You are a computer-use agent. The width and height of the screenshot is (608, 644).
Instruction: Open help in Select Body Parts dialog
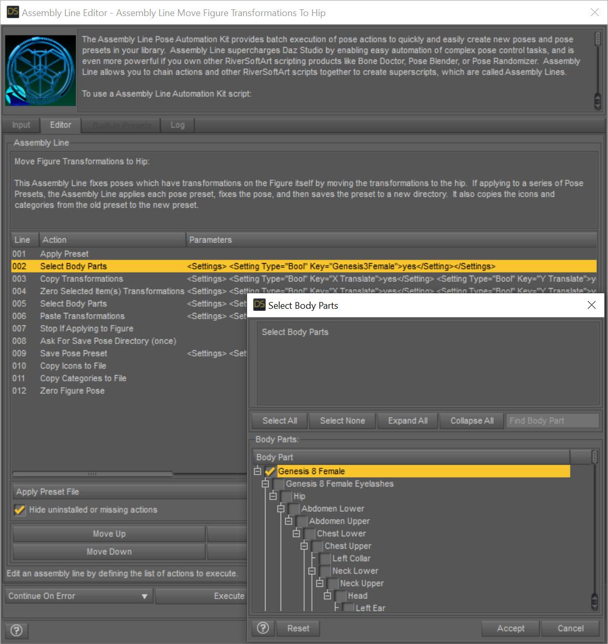pyautogui.click(x=263, y=628)
